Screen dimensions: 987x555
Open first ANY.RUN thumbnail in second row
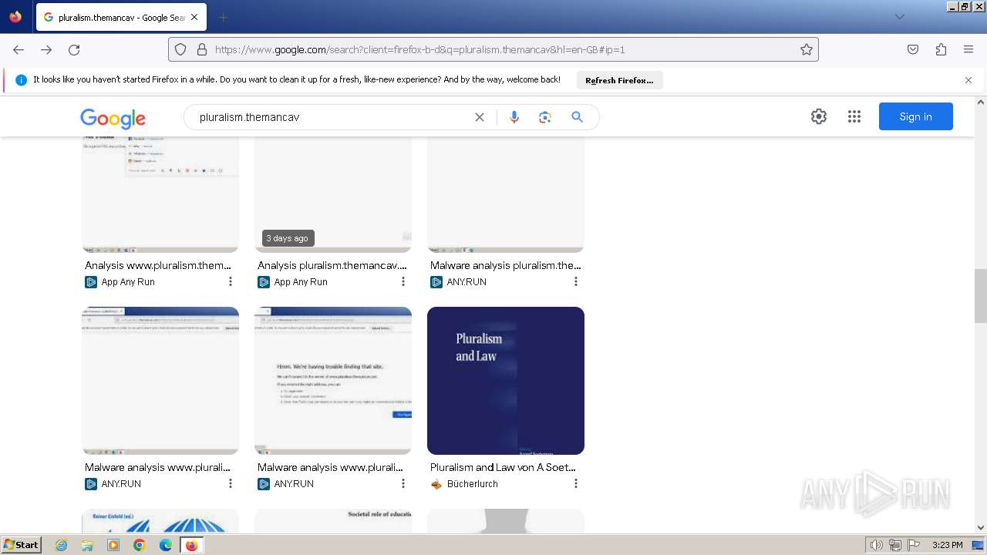[160, 381]
